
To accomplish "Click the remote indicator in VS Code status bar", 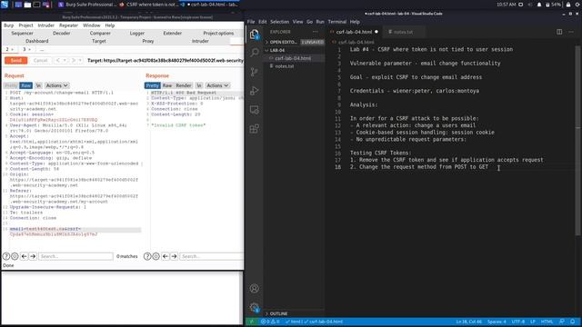I will (x=251, y=322).
